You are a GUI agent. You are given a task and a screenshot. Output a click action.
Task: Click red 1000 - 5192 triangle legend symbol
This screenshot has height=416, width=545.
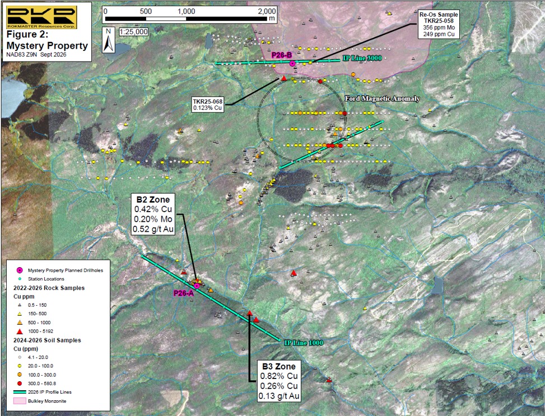[20, 331]
